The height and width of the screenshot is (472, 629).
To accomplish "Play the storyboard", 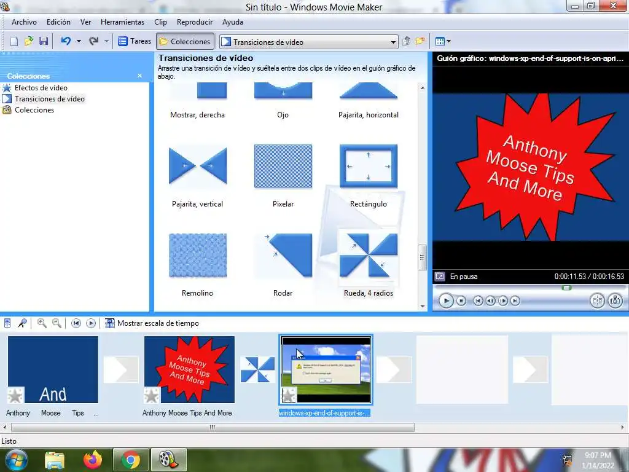I will [91, 323].
